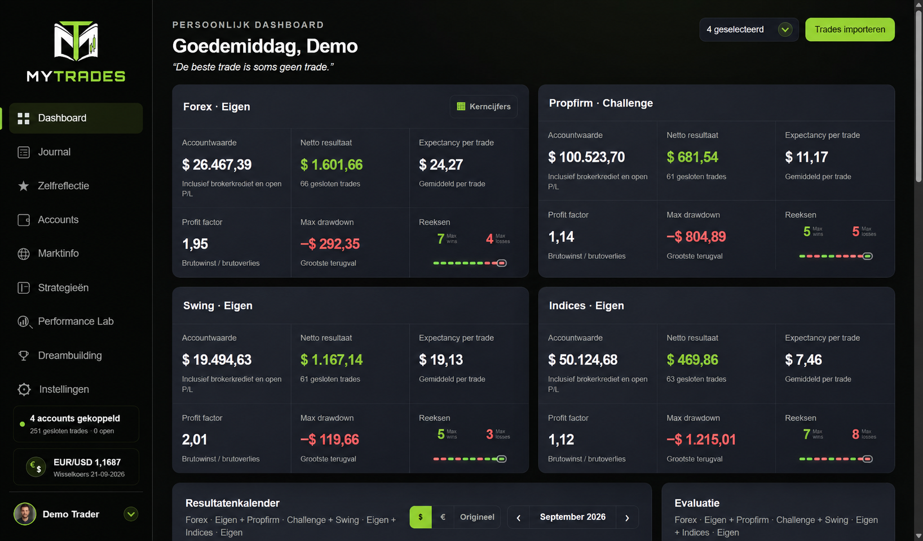Click the MyTrades logo
This screenshot has height=541, width=923.
tap(76, 52)
